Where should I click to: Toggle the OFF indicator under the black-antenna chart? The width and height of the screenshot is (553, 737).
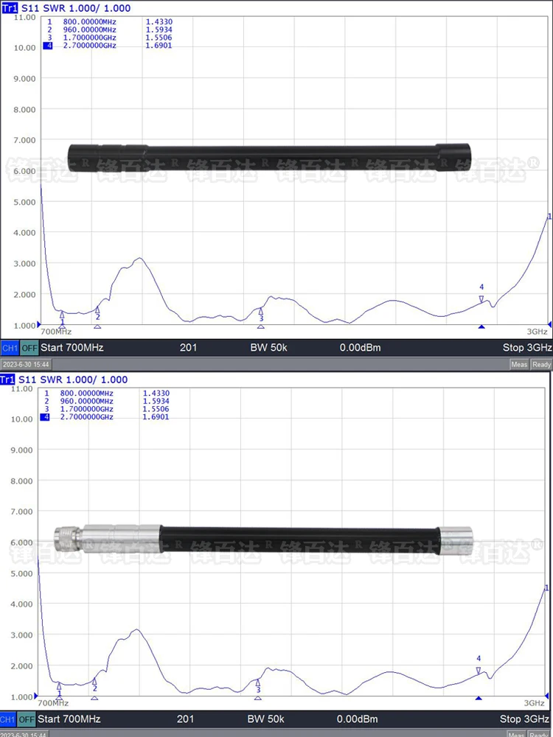(x=29, y=349)
